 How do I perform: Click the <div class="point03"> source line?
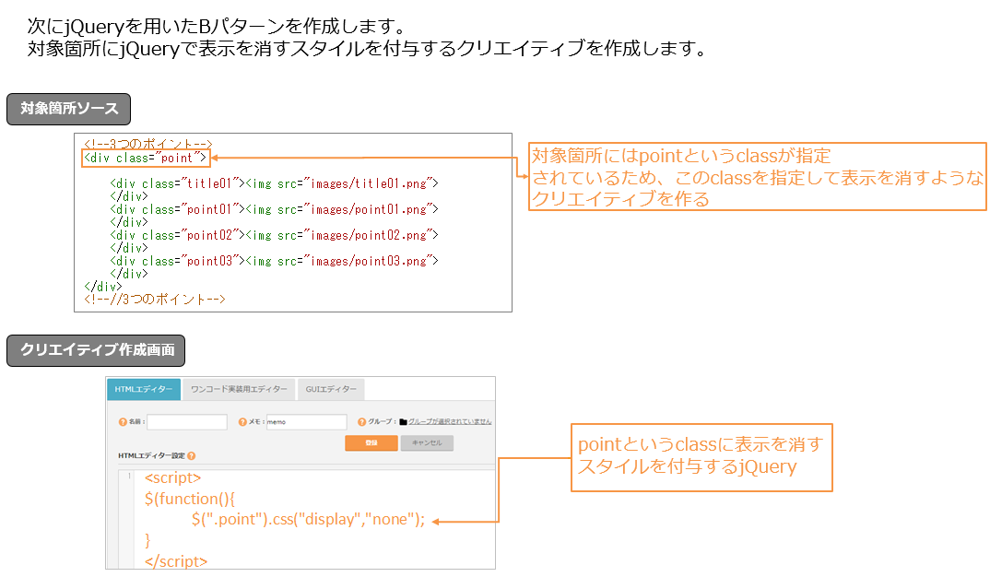(x=274, y=262)
